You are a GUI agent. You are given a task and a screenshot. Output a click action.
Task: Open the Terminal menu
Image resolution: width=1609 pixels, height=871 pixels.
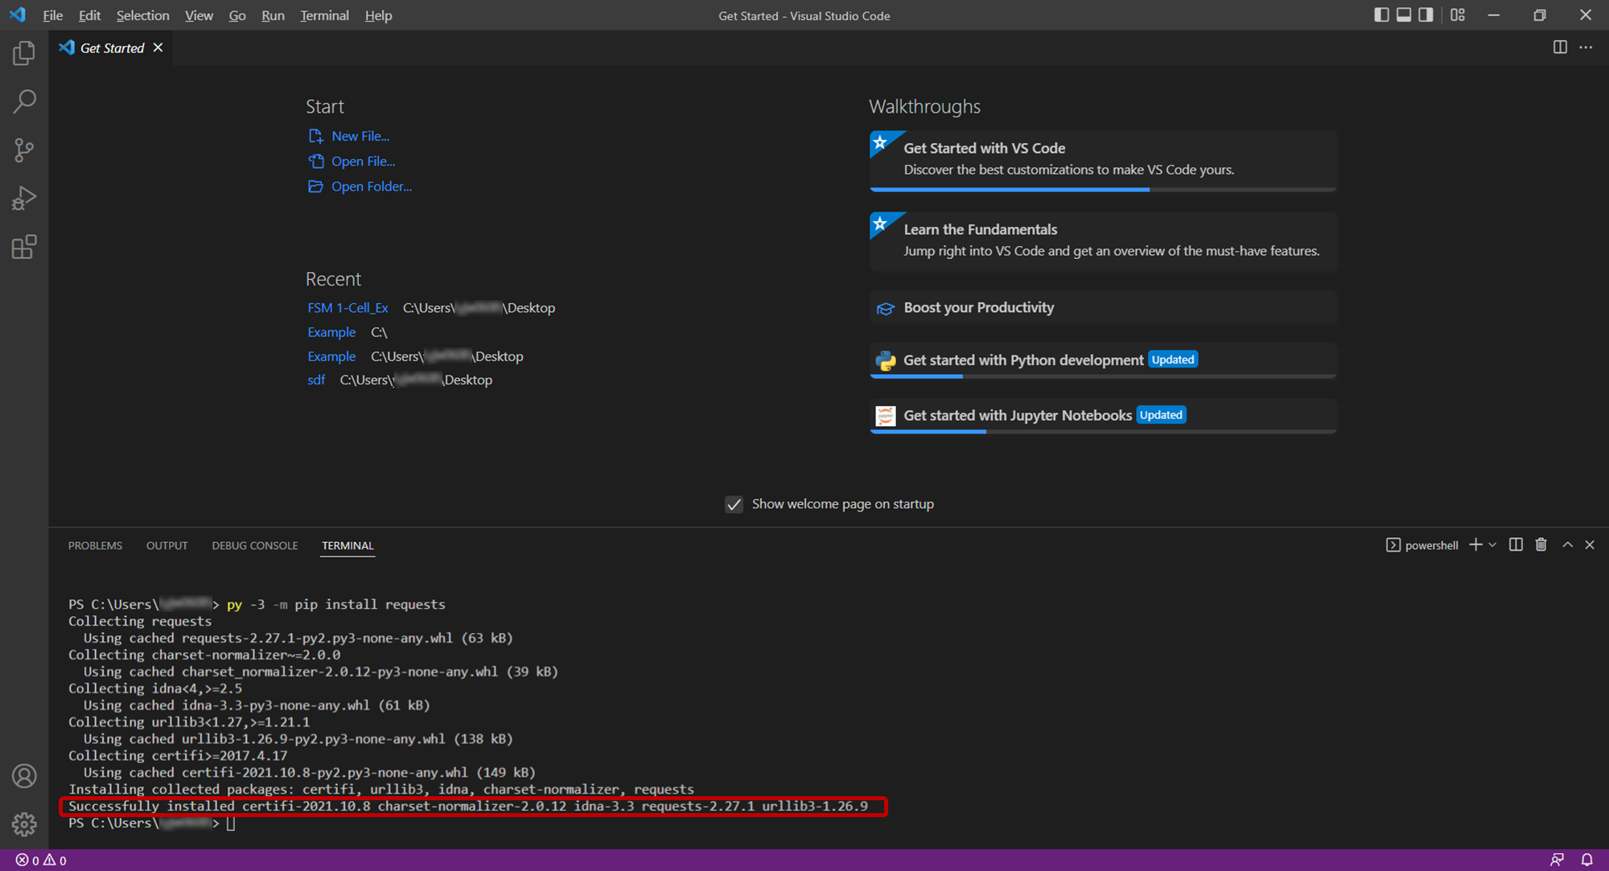click(324, 15)
